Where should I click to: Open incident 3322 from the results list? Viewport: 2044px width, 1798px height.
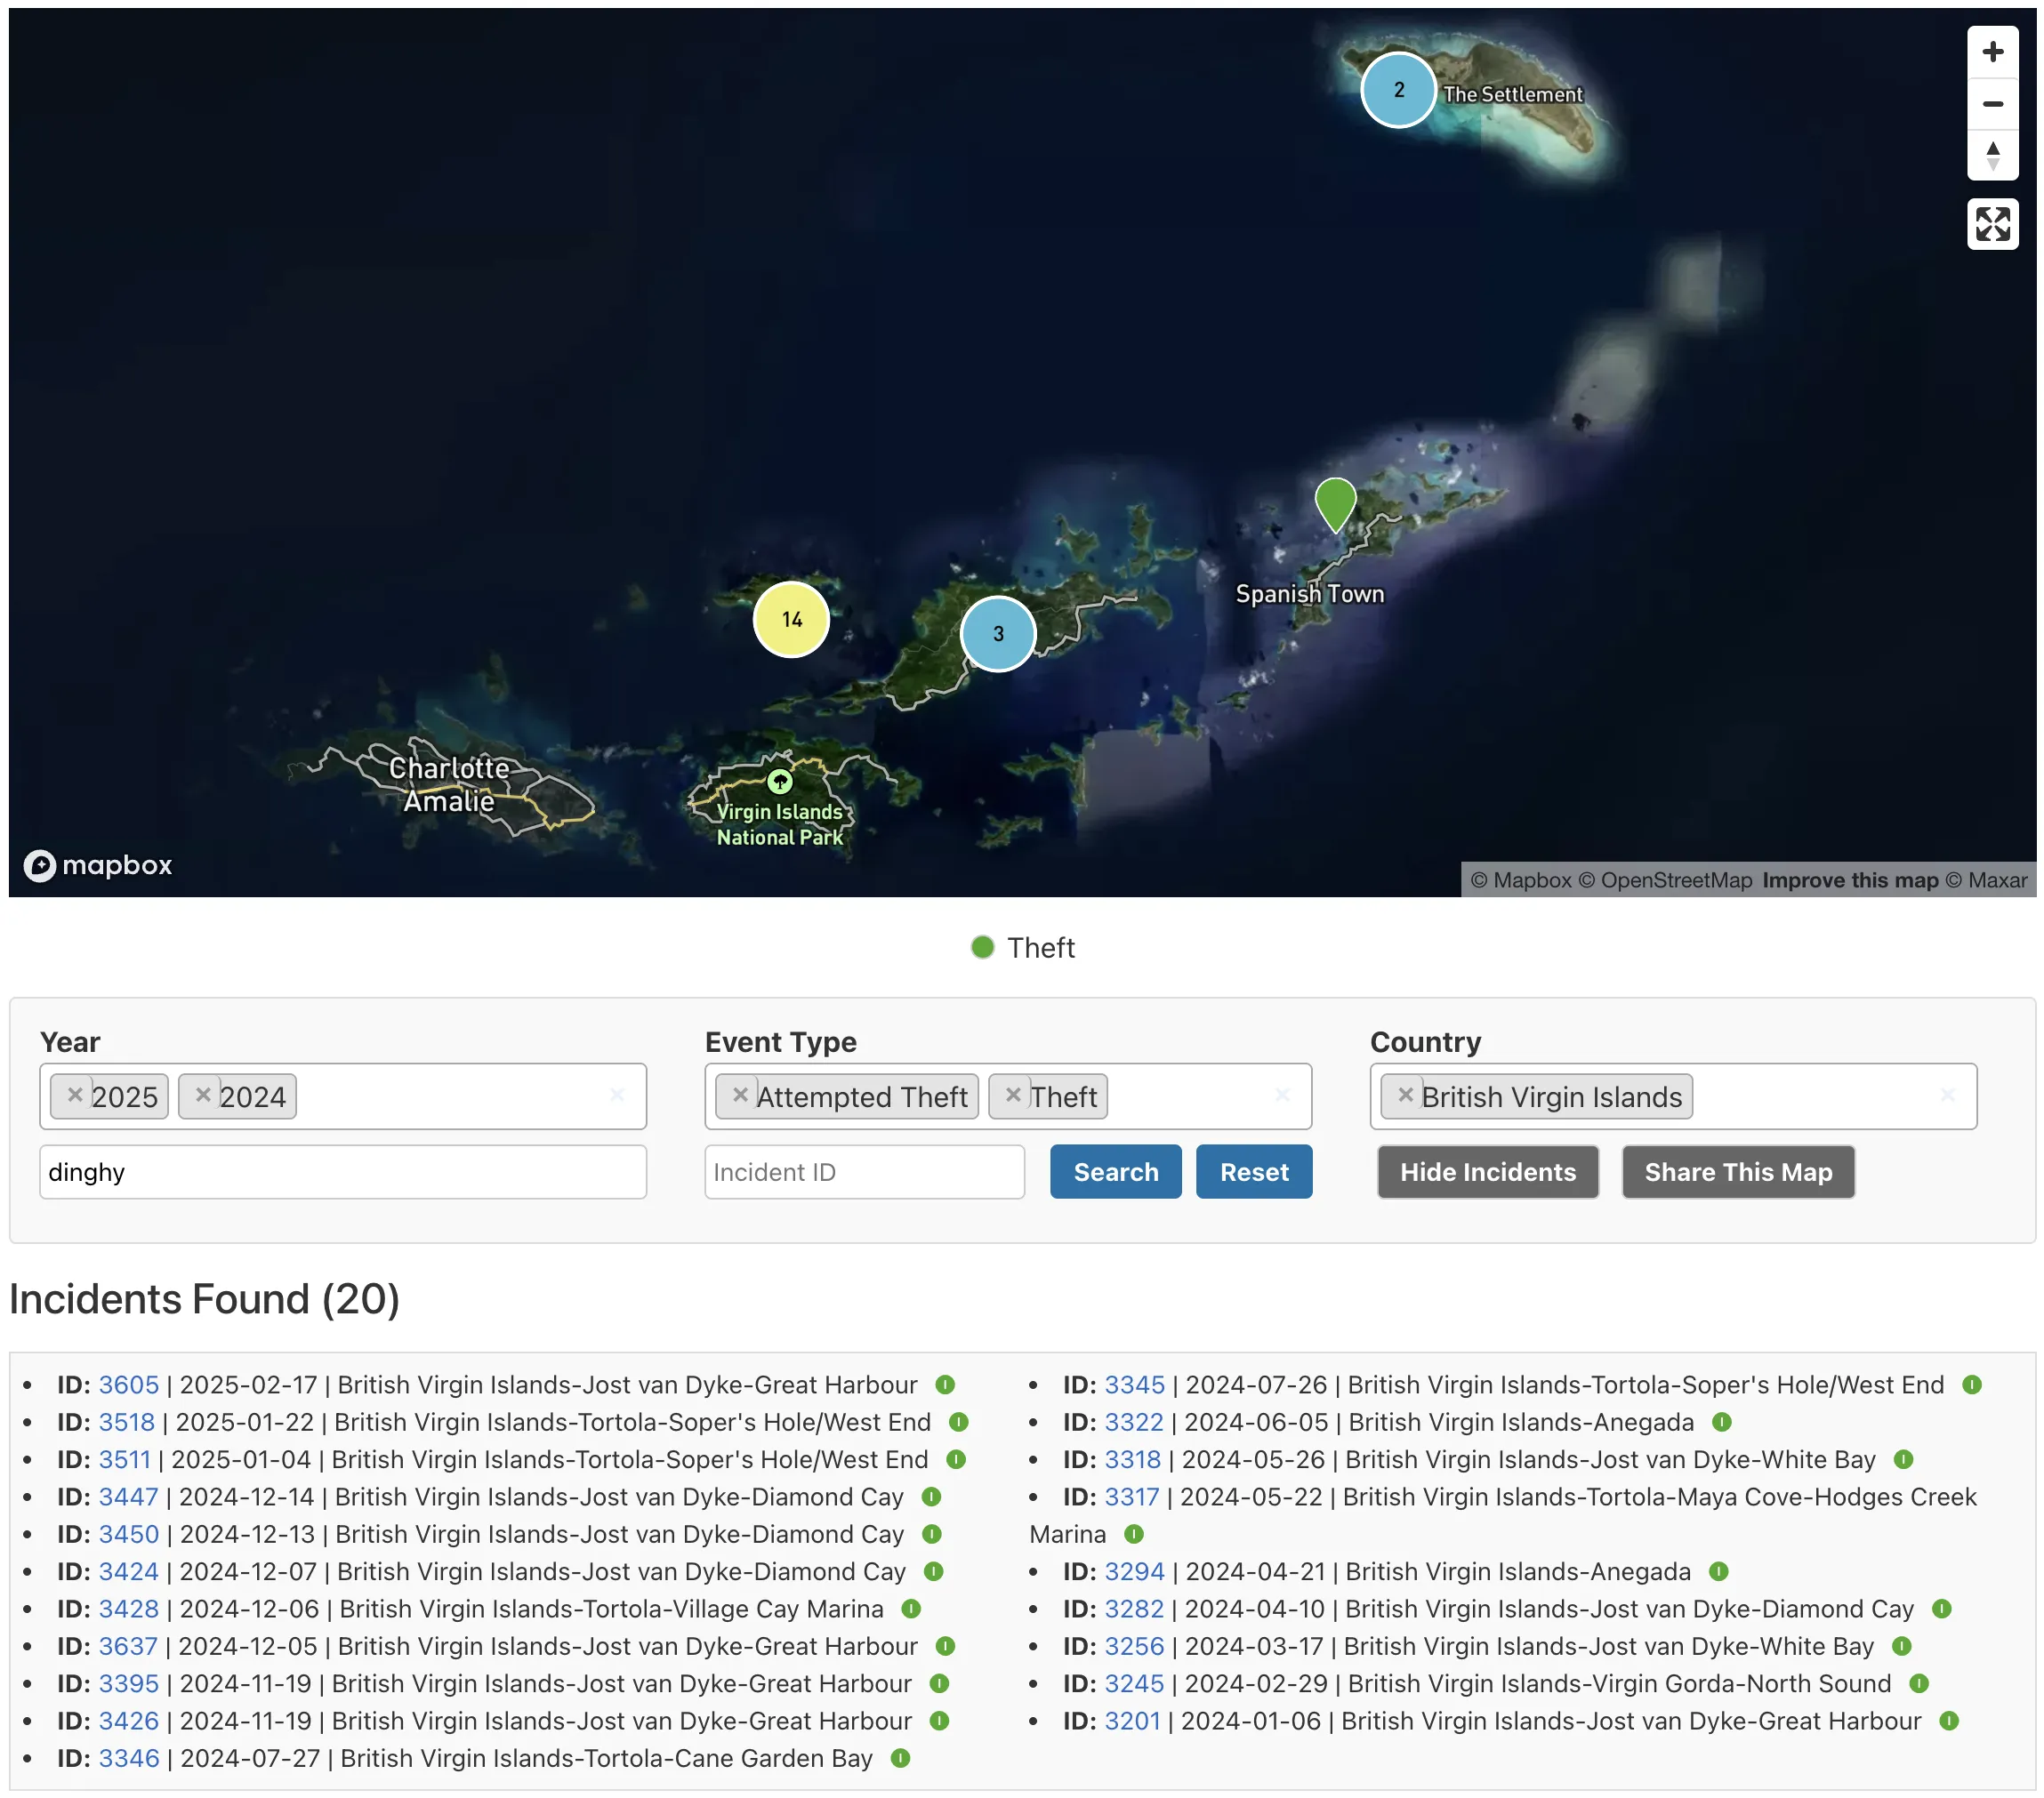(1134, 1421)
